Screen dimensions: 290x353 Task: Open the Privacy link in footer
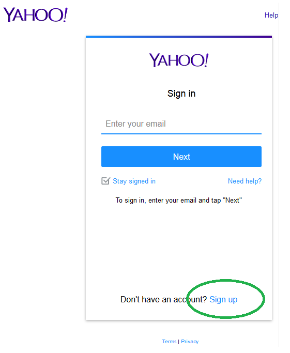pos(190,342)
